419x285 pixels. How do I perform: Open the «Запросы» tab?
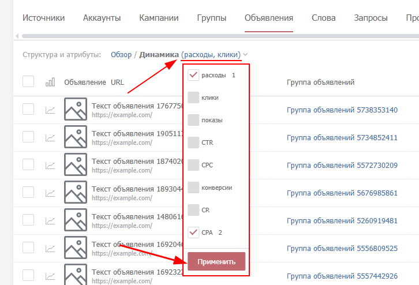tap(371, 18)
